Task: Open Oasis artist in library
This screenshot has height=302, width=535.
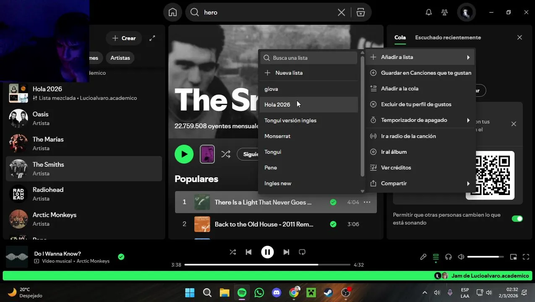Action: click(84, 118)
